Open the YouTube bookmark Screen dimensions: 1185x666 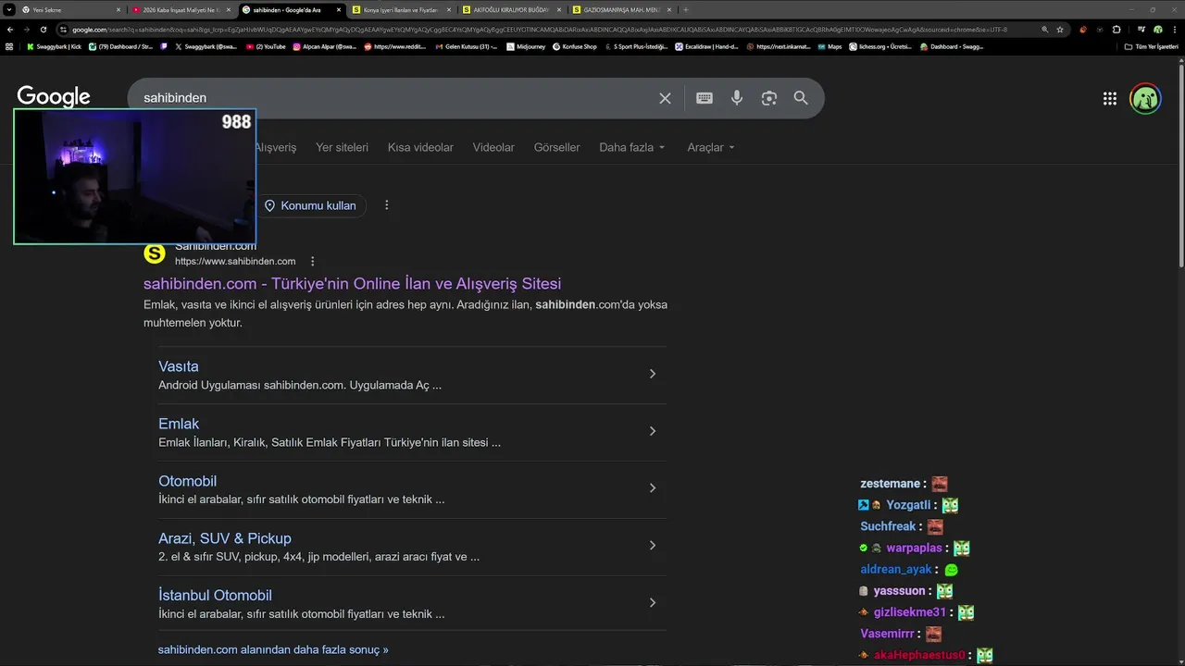tap(266, 46)
